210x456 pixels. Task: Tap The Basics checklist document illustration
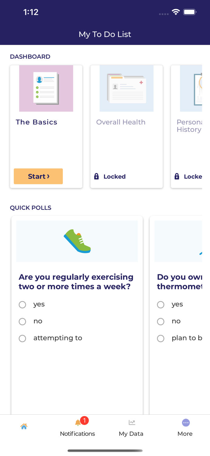[x=46, y=88]
